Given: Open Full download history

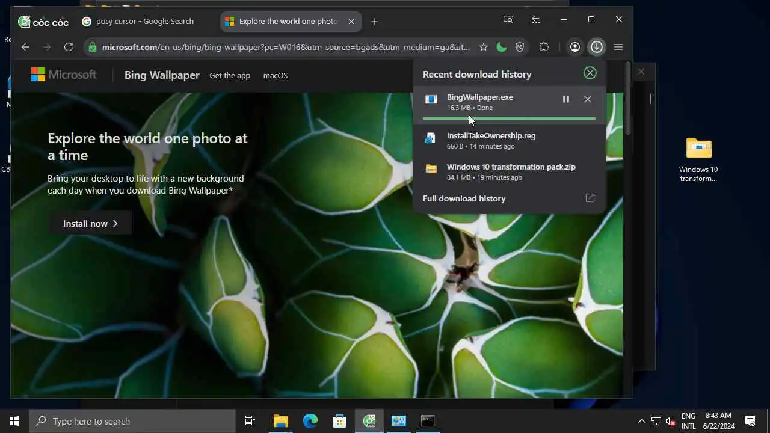Looking at the screenshot, I should (x=509, y=198).
